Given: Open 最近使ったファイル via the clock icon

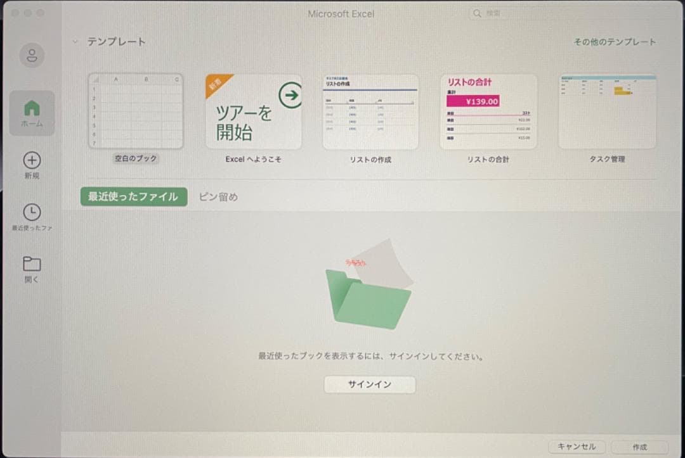Looking at the screenshot, I should click(x=32, y=211).
